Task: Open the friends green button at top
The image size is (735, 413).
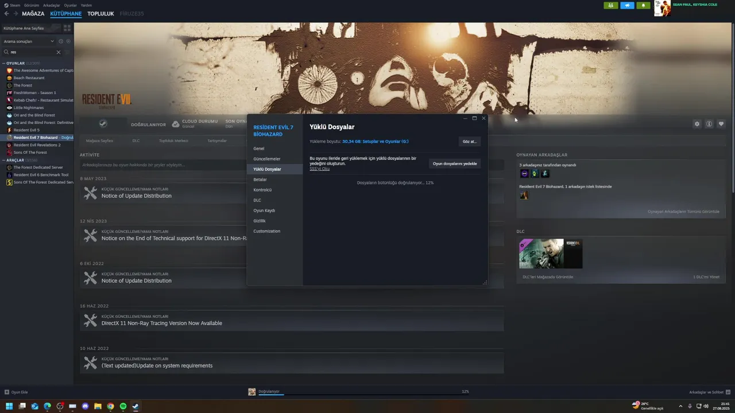Action: tap(610, 5)
